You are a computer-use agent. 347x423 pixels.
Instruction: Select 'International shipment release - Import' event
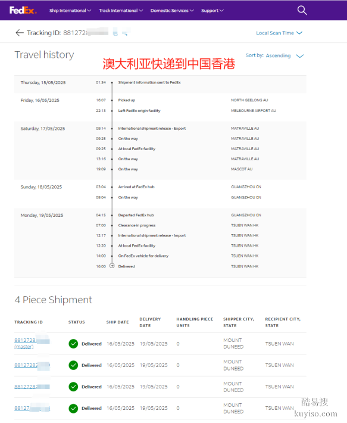tap(152, 235)
